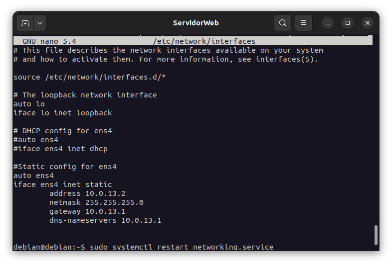The width and height of the screenshot is (392, 265).
Task: Click the sudo systemctl restart networking.service command
Action: point(182,247)
